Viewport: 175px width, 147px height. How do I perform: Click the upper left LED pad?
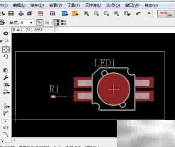(x=83, y=83)
